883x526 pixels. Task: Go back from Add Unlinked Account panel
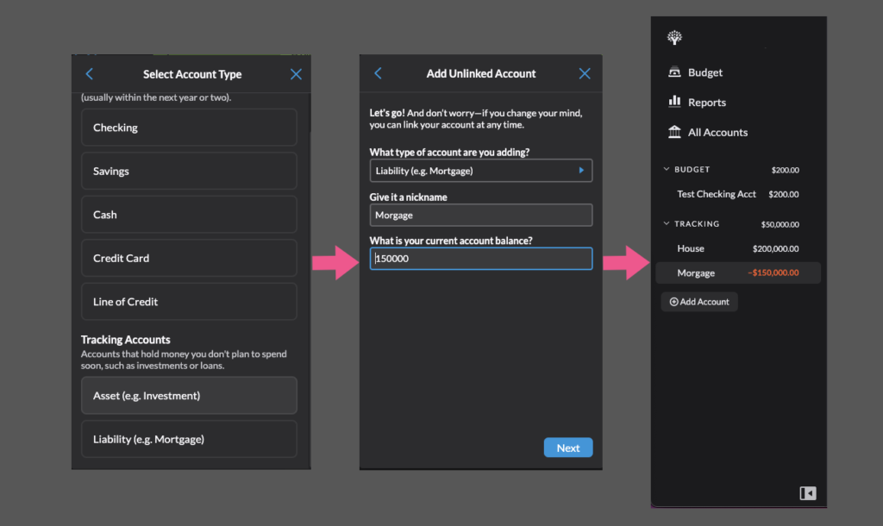(378, 73)
